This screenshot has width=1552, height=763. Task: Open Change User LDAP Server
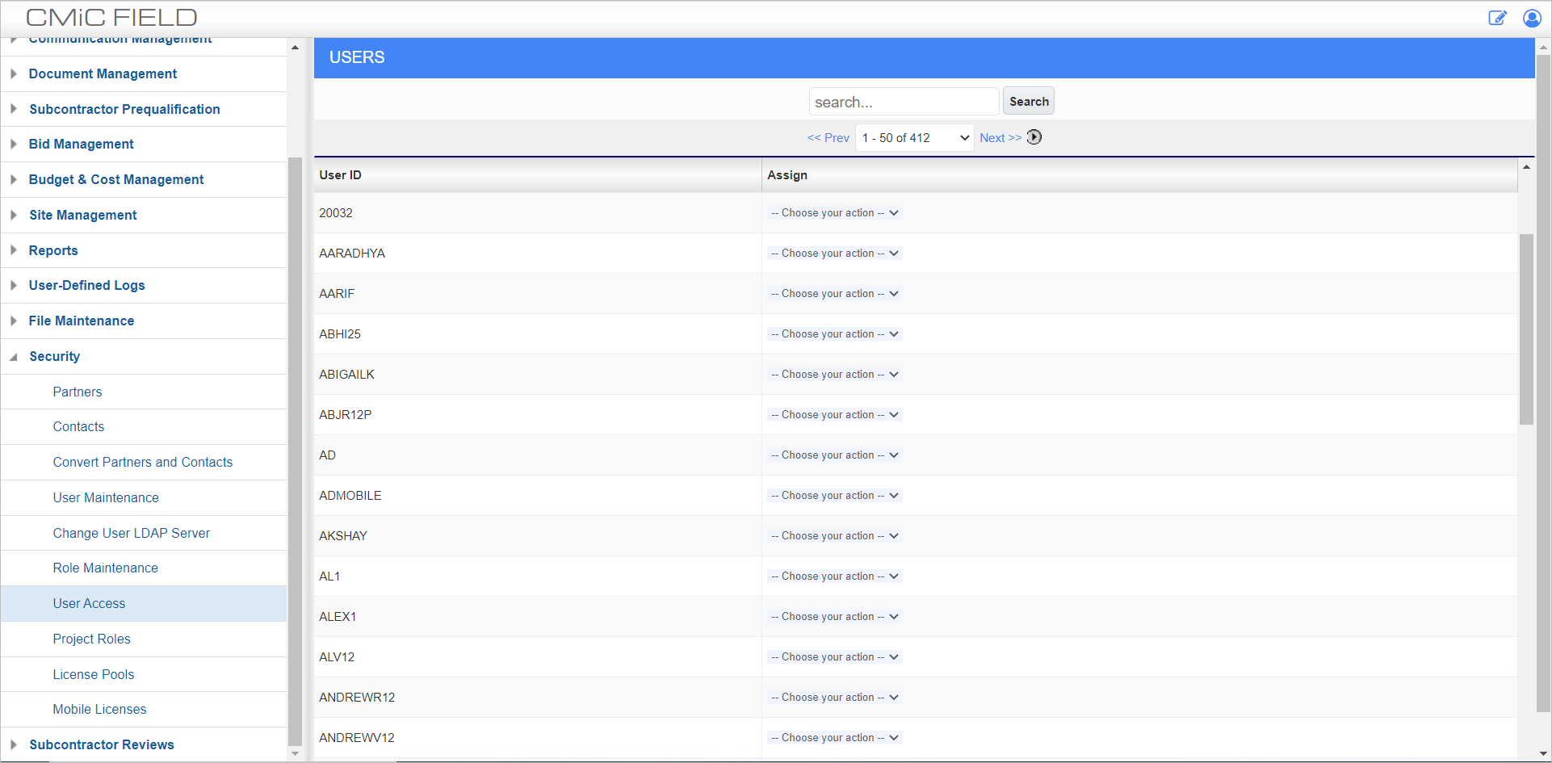(131, 533)
